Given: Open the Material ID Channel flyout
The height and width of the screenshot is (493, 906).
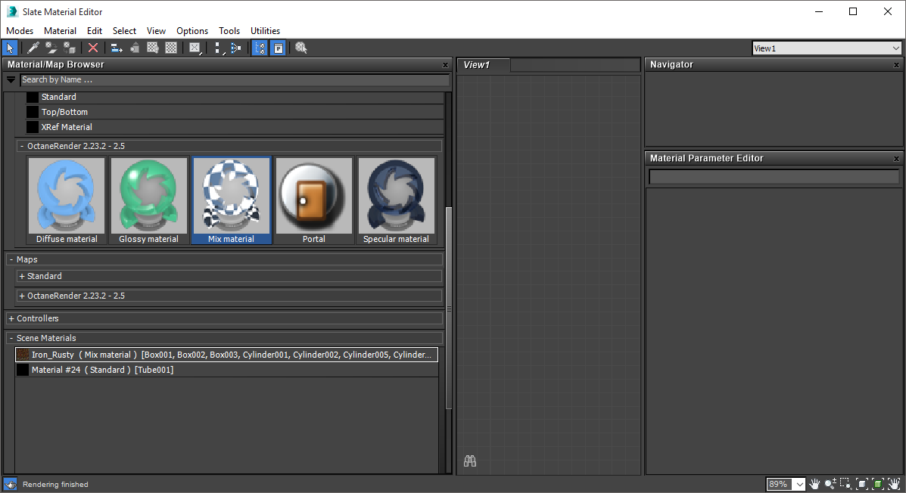Looking at the screenshot, I should click(x=195, y=48).
